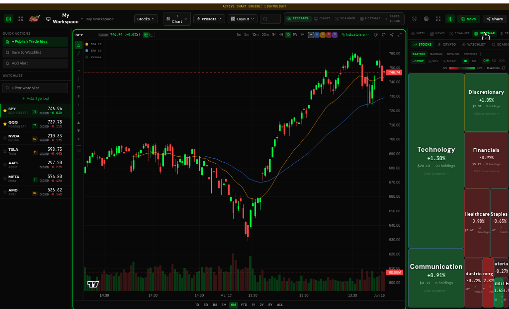This screenshot has width=509, height=309.
Task: Open the 1 Chart count dropdown
Action: point(177,19)
